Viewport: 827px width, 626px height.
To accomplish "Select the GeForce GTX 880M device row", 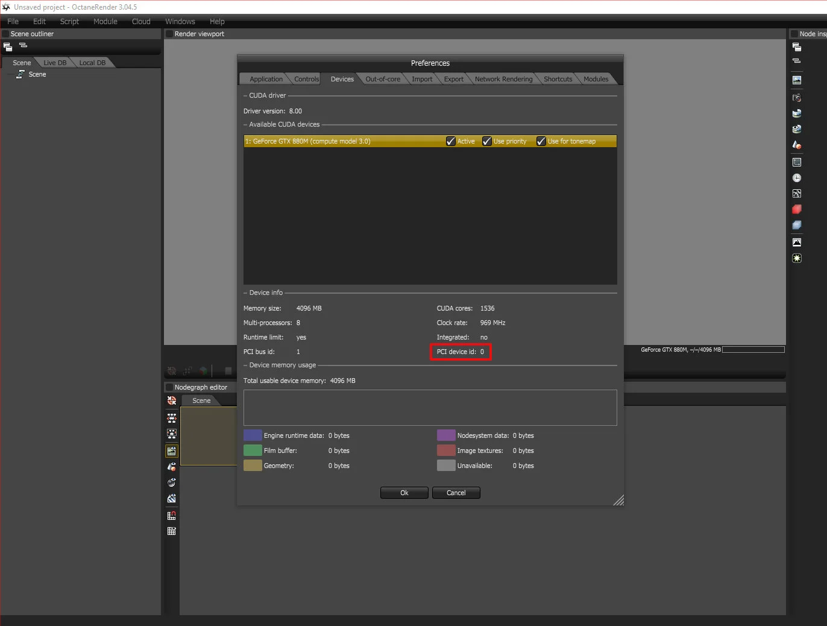I will (430, 141).
